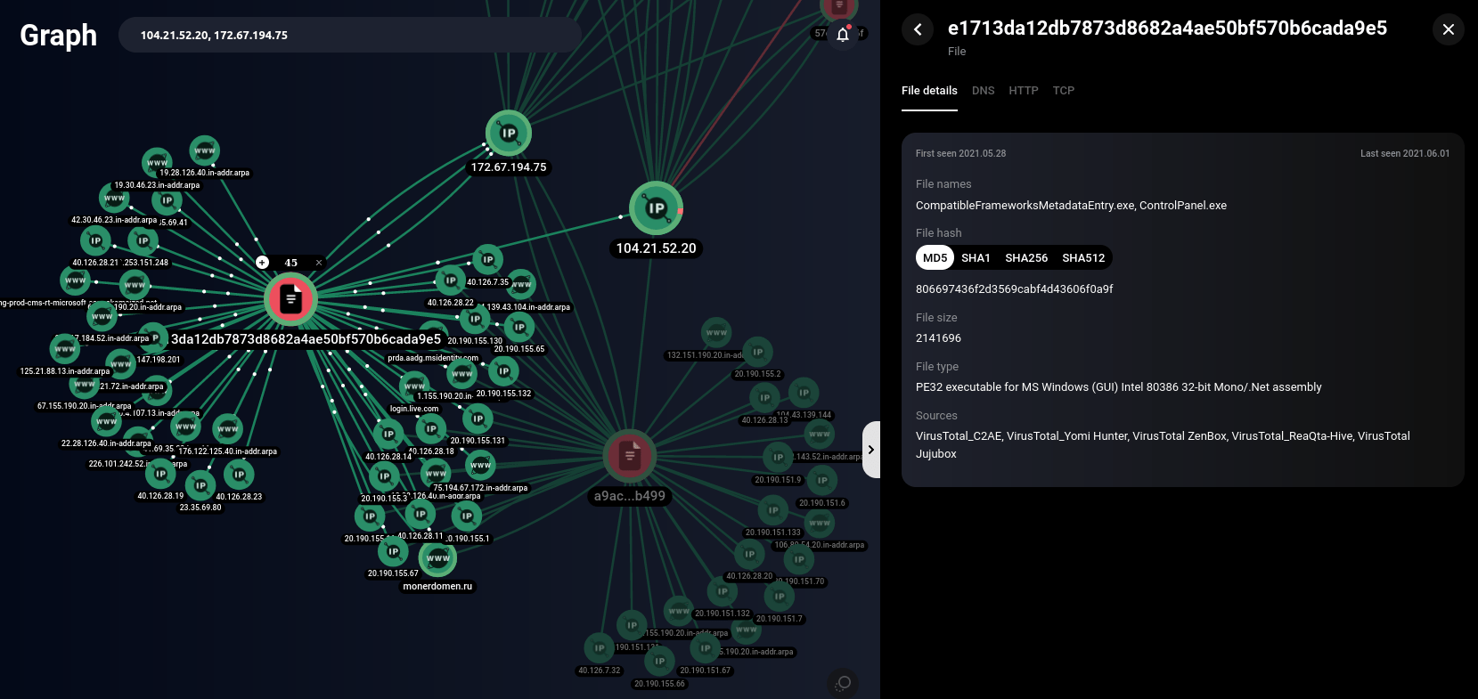Select the 104.21.52.20 IP node
Image resolution: width=1478 pixels, height=699 pixels.
click(657, 207)
